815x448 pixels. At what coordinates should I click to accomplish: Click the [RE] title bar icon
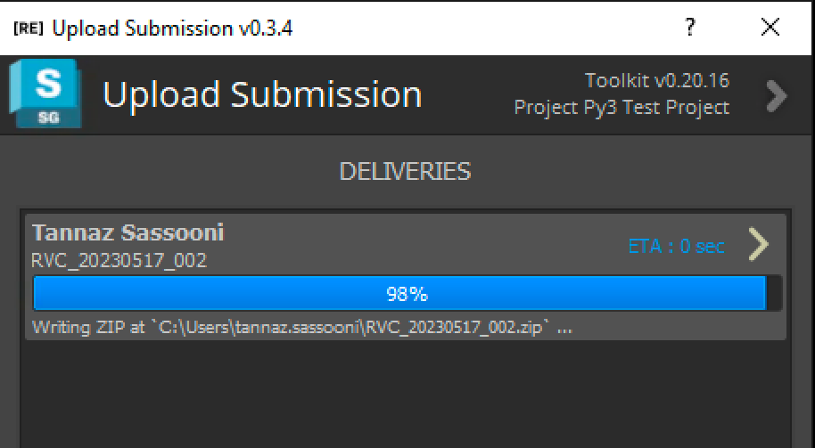tap(28, 28)
